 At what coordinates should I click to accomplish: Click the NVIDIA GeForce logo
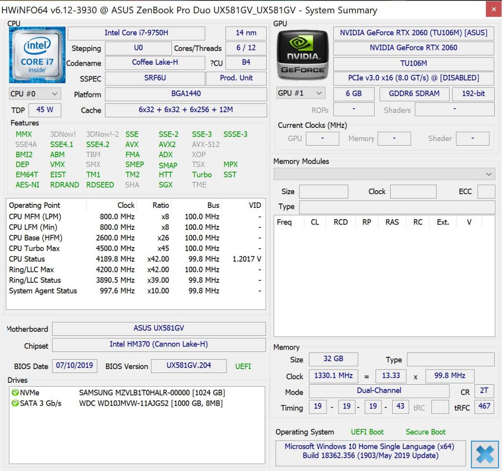(302, 55)
